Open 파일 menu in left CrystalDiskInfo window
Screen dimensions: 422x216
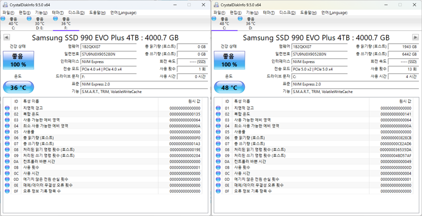click(8, 13)
